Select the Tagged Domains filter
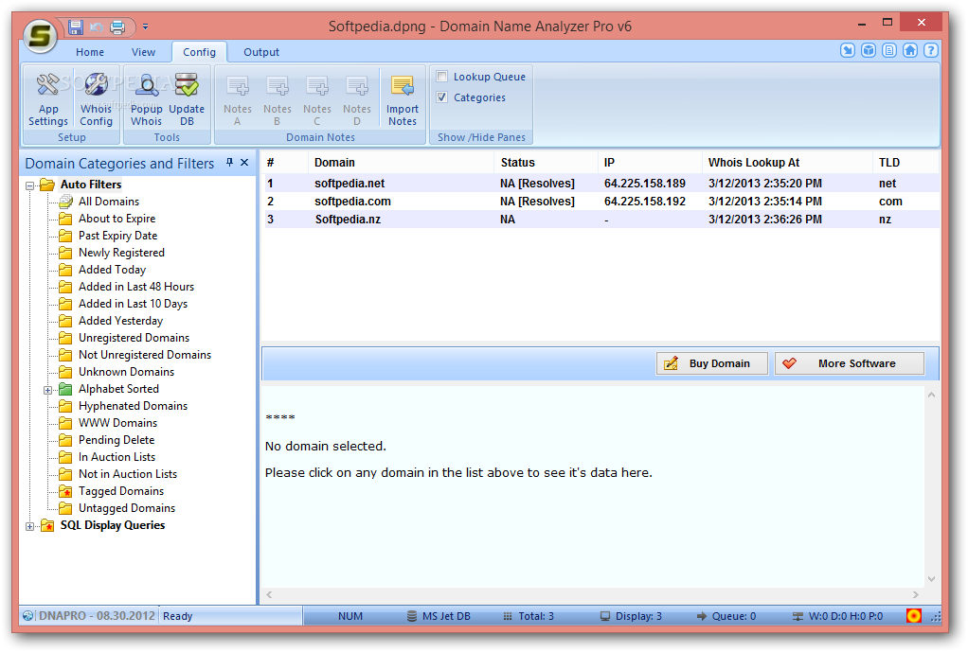 point(121,491)
